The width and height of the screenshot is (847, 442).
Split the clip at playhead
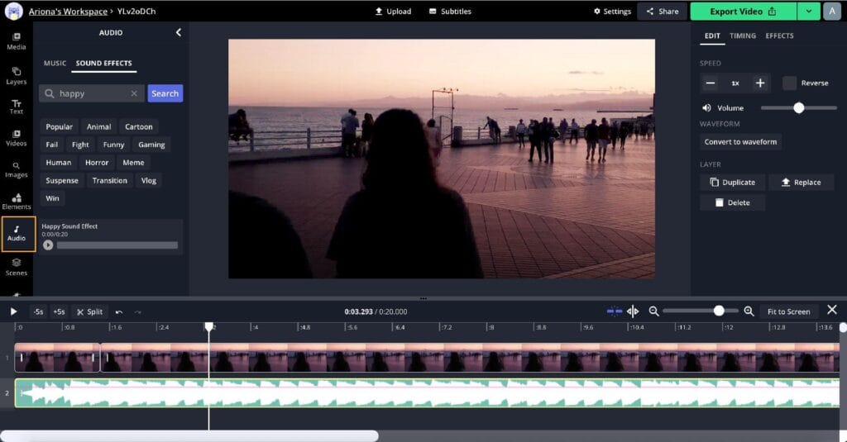(89, 311)
